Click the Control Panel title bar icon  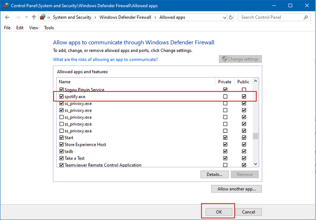click(6, 6)
